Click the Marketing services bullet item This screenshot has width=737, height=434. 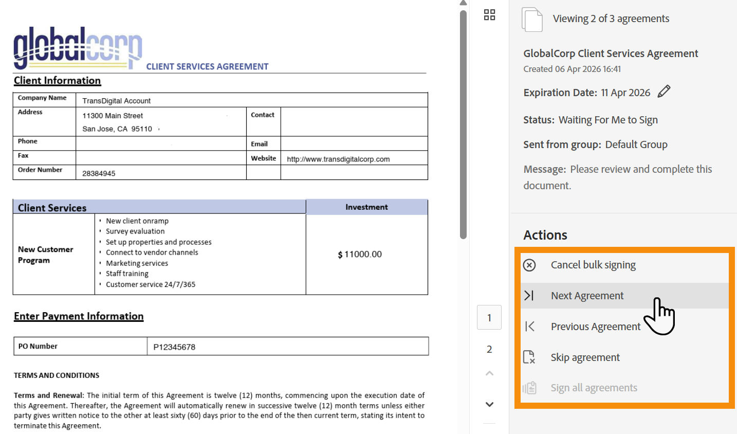(137, 263)
